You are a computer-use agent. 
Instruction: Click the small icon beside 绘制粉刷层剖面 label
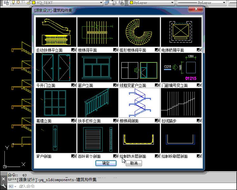(x=199, y=156)
